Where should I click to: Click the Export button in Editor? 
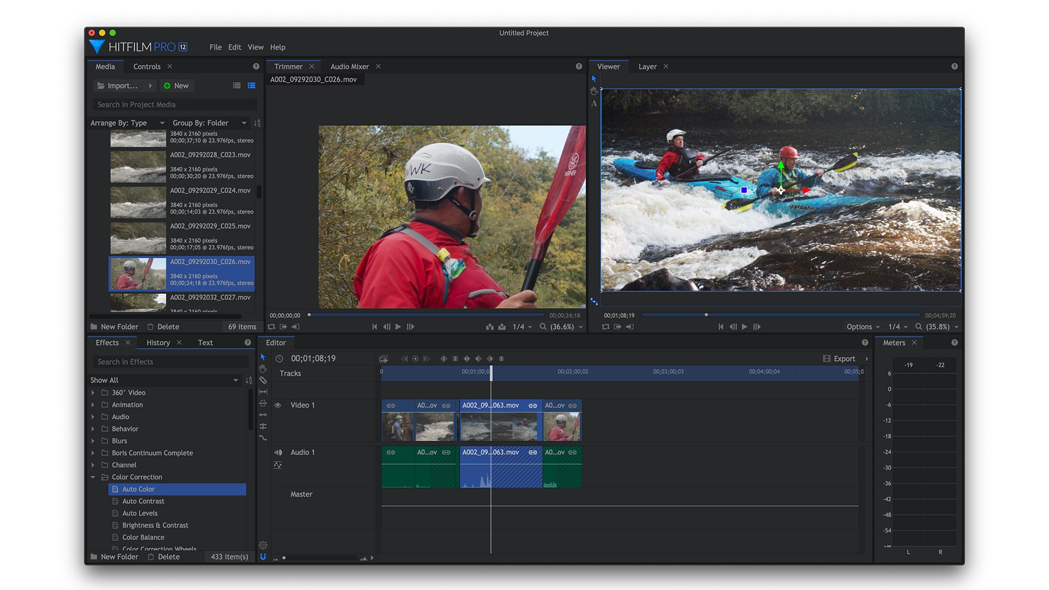click(839, 359)
